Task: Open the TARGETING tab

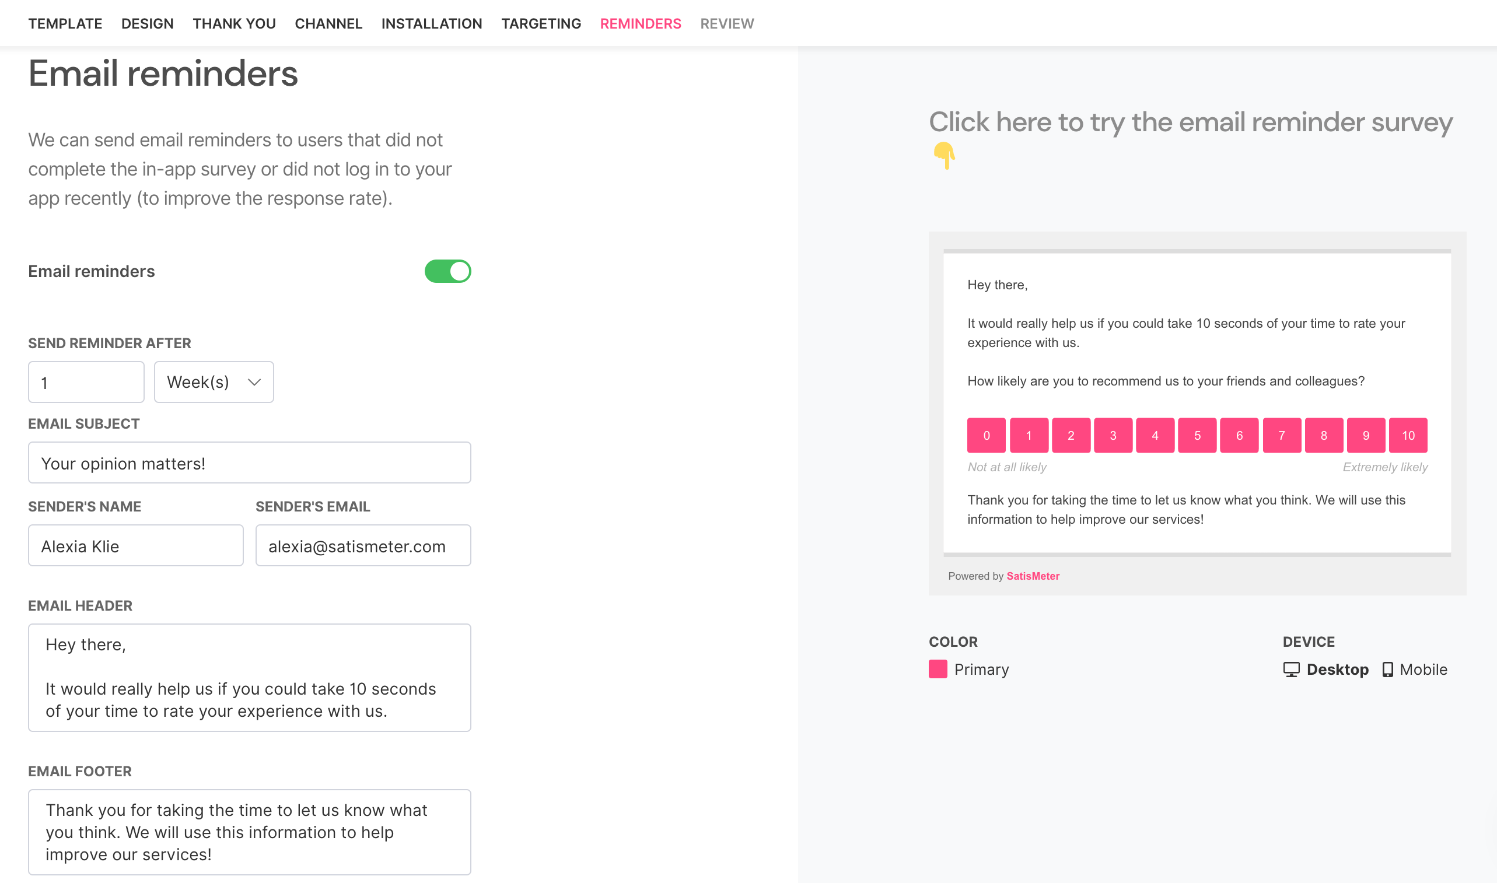Action: 541,23
